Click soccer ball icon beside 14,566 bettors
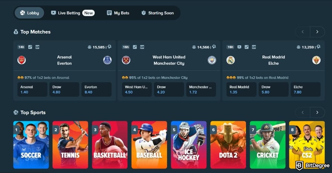The height and width of the screenshot is (173, 332). click(214, 46)
